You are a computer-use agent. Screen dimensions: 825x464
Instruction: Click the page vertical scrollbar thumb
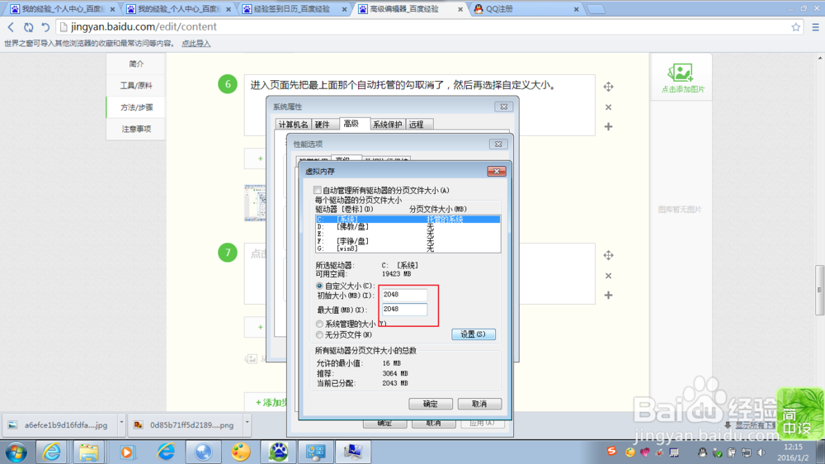tap(820, 290)
